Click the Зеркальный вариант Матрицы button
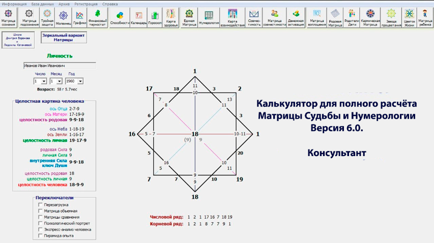Screen dimensions: 434x243 (x=64, y=38)
